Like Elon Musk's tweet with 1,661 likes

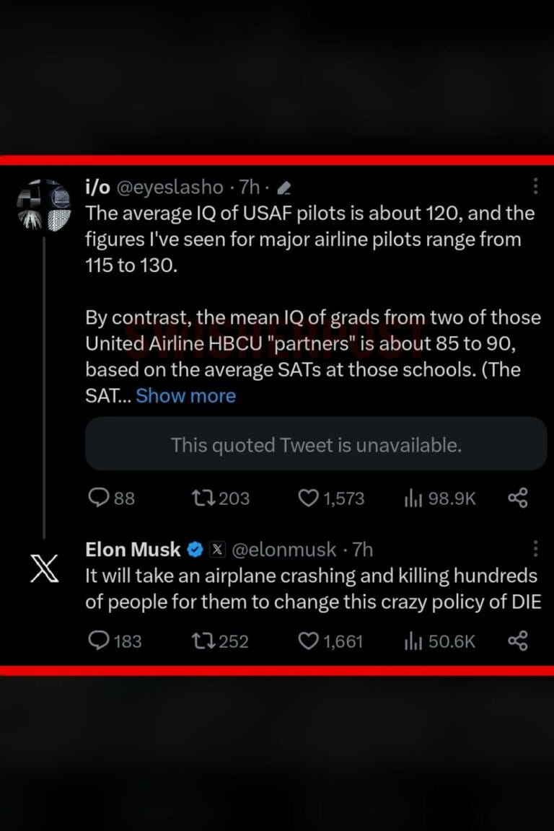(309, 641)
